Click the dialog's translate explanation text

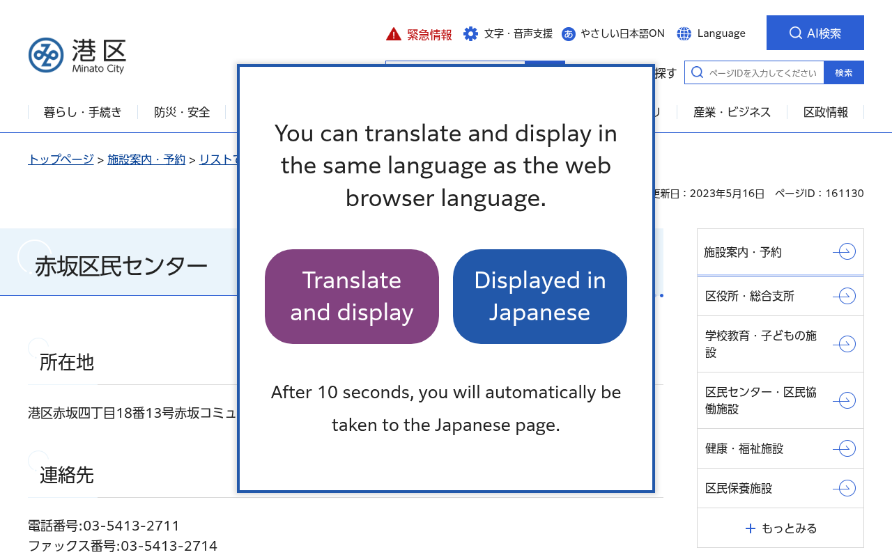click(446, 166)
